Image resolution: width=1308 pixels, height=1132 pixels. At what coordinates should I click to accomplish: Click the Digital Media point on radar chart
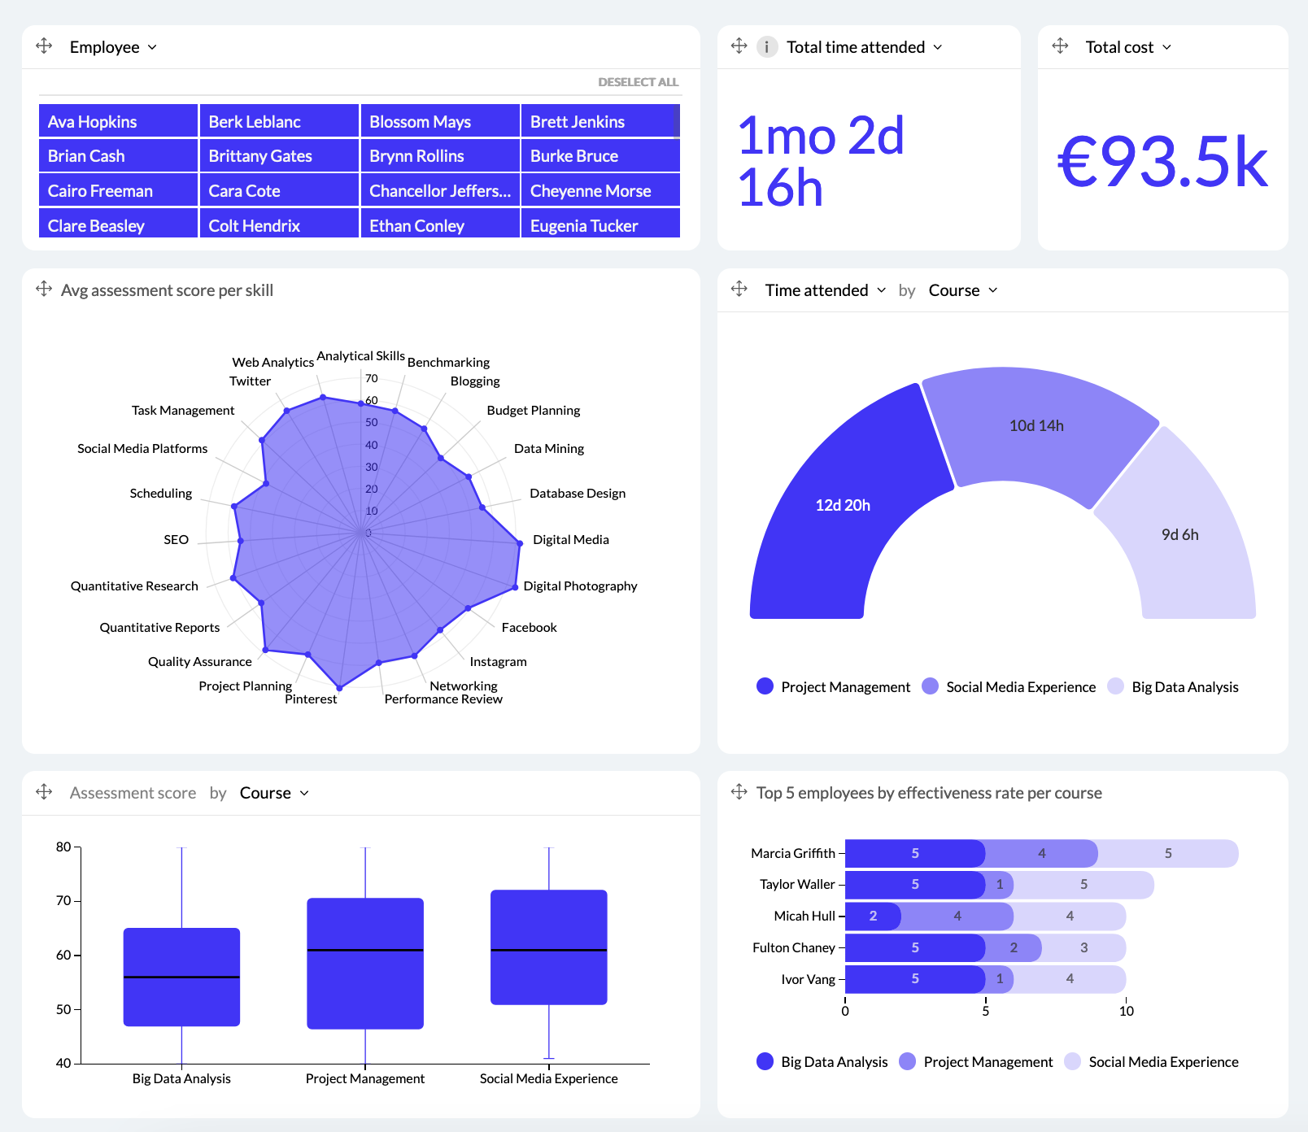point(520,542)
